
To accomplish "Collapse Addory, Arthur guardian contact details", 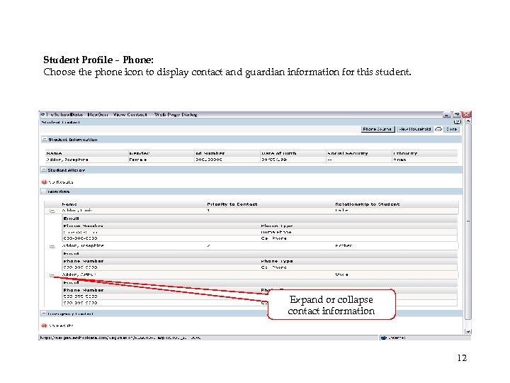I will pos(52,275).
